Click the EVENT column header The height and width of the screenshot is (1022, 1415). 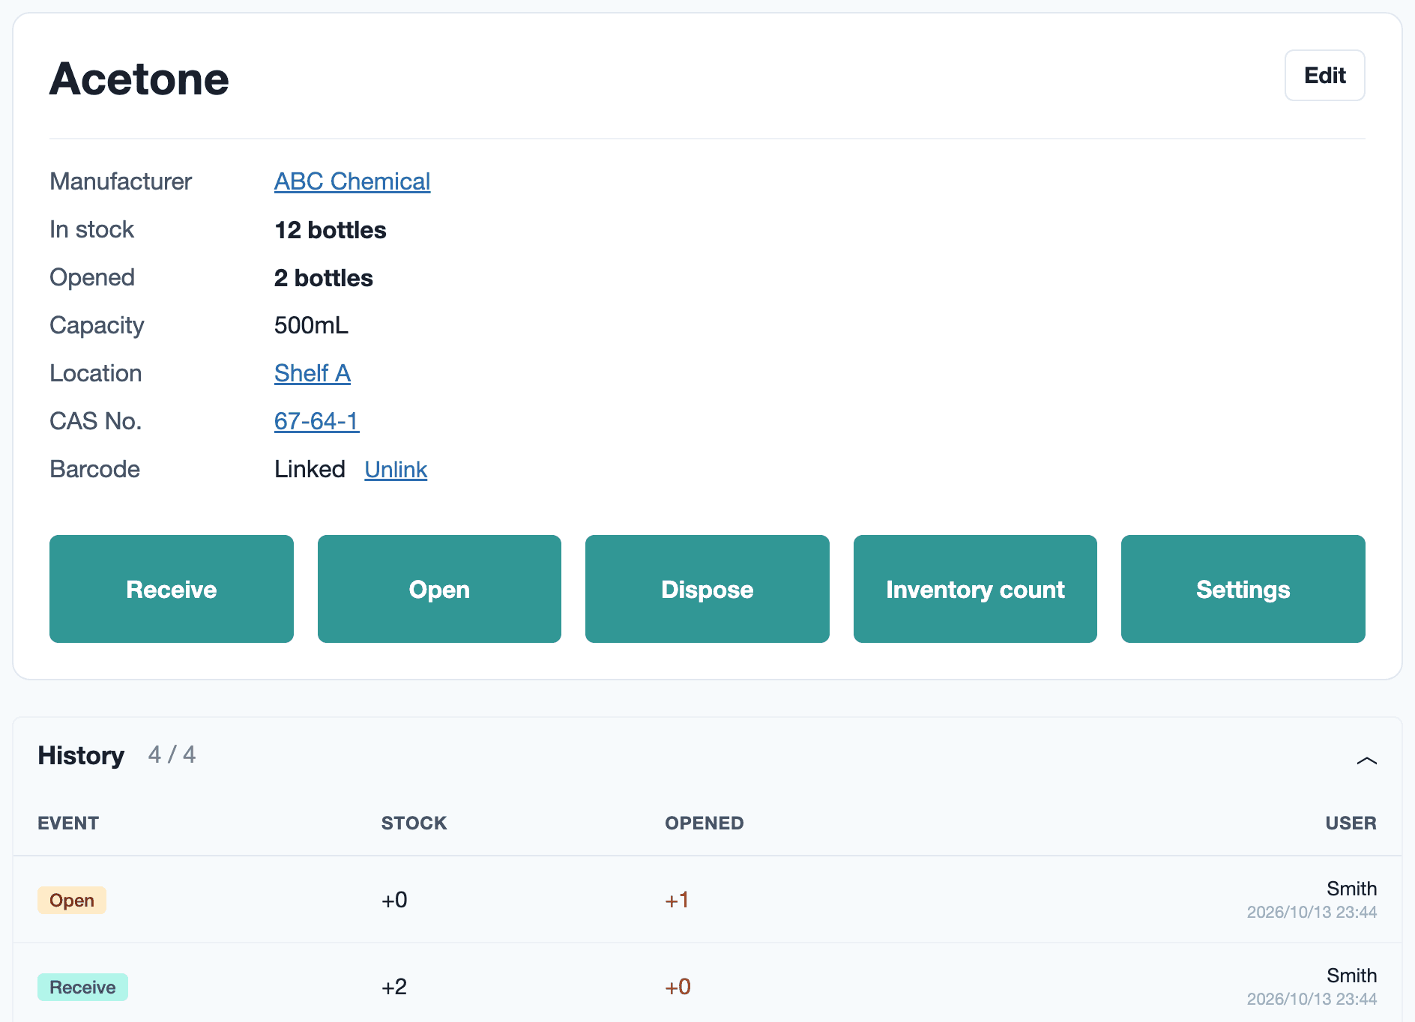68,823
